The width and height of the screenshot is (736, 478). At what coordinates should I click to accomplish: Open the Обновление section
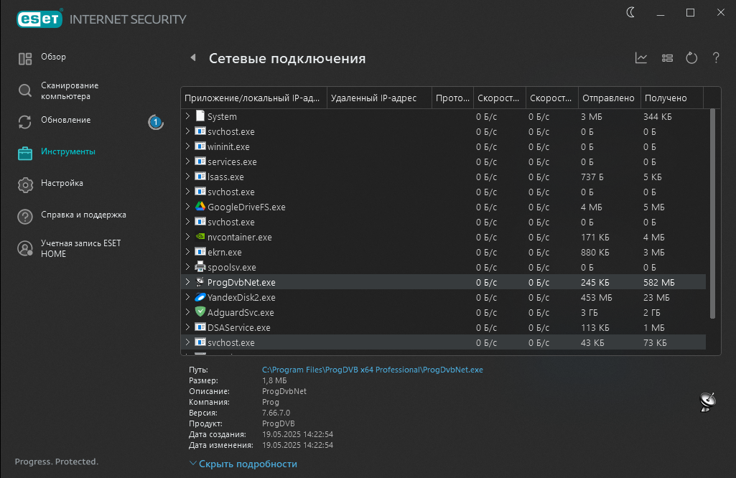click(x=66, y=120)
